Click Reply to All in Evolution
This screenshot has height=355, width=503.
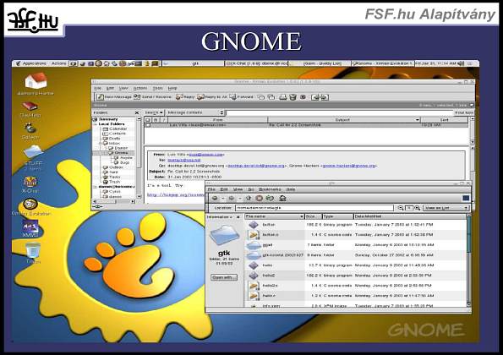click(211, 97)
